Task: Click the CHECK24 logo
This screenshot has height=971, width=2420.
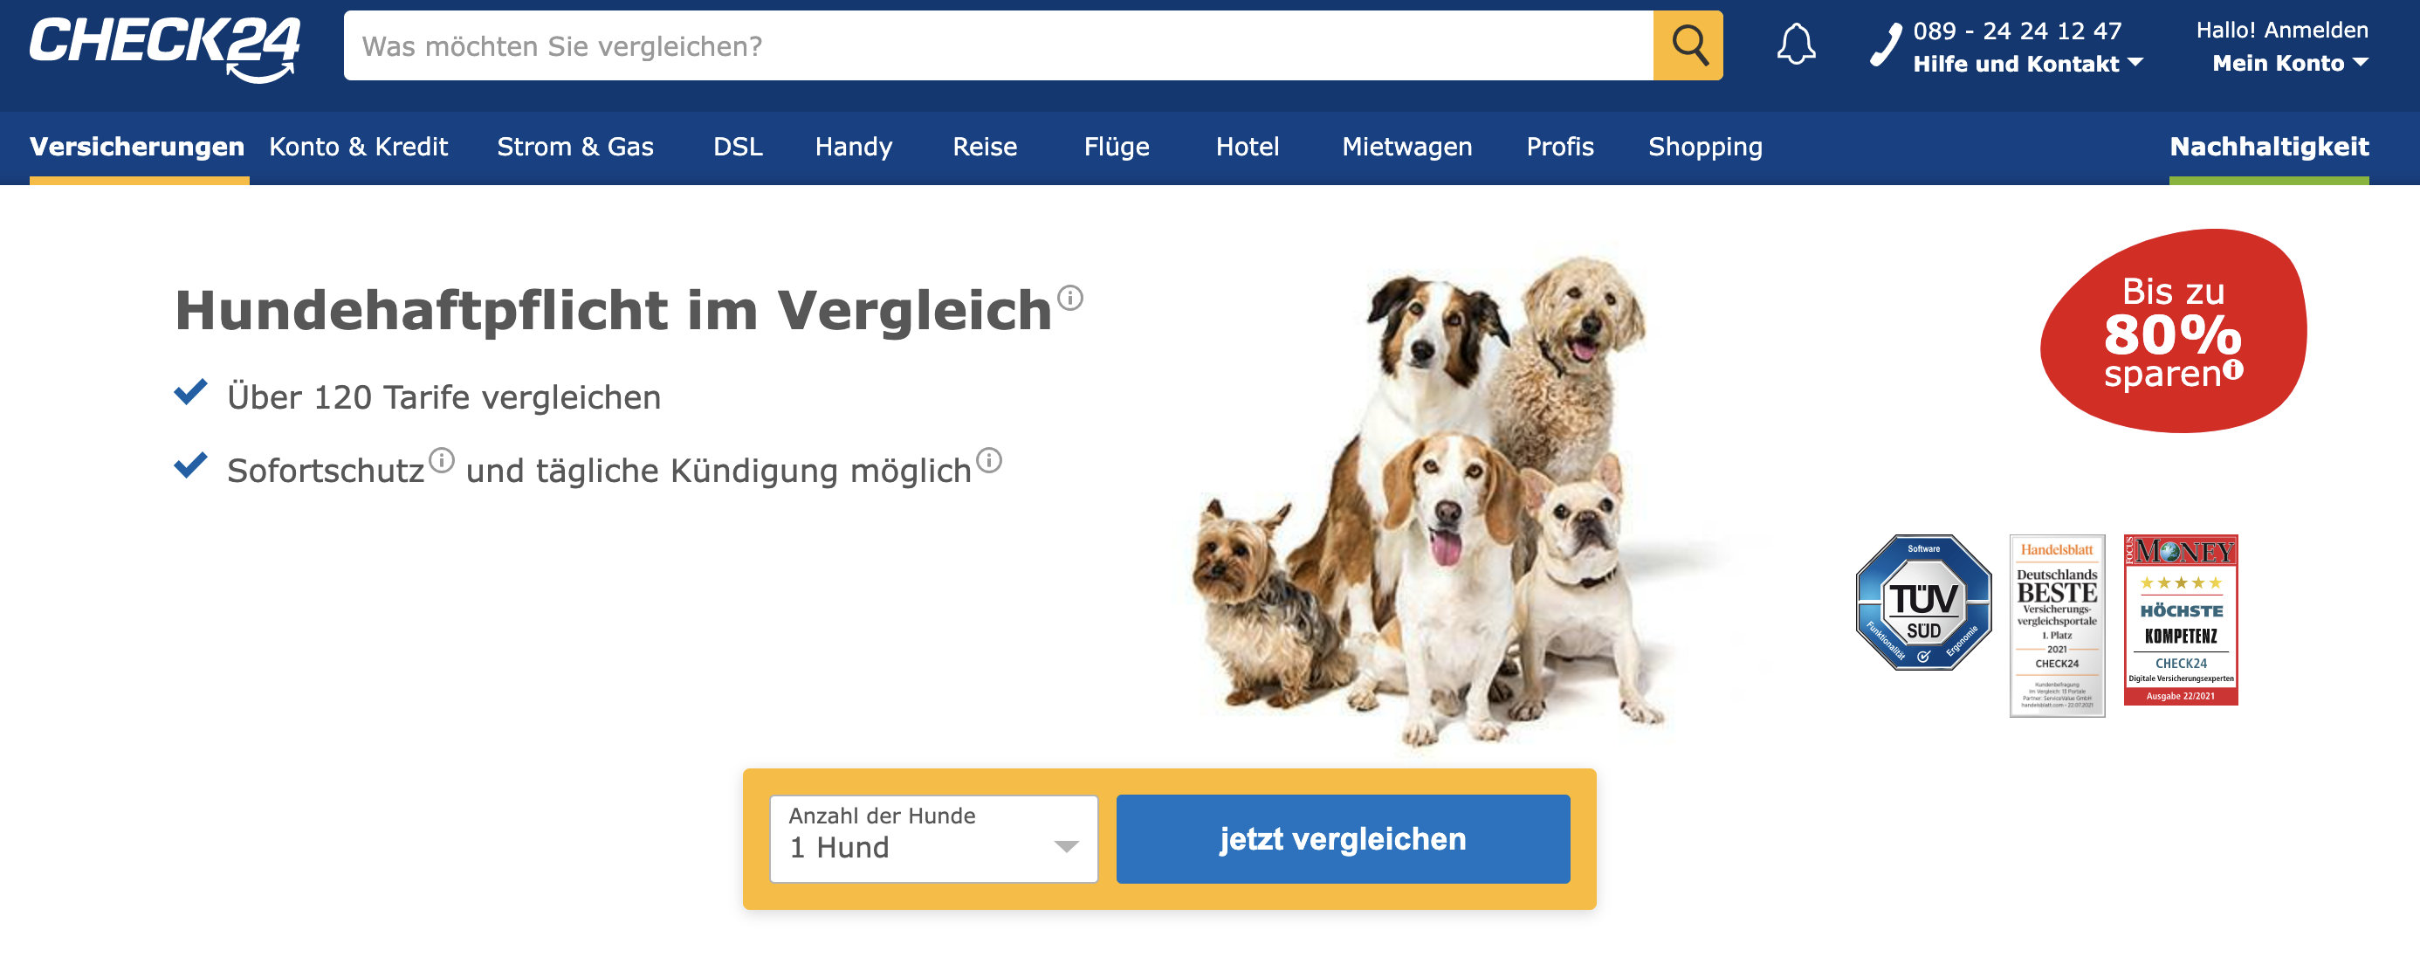Action: point(164,48)
